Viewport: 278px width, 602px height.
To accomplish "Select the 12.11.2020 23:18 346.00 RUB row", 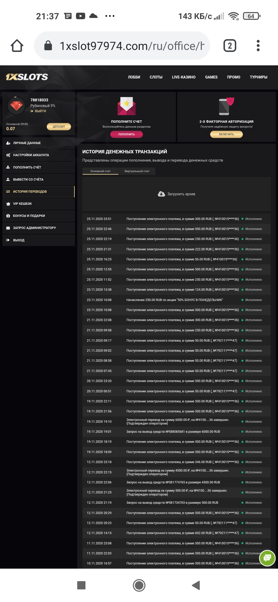I will tap(177, 462).
